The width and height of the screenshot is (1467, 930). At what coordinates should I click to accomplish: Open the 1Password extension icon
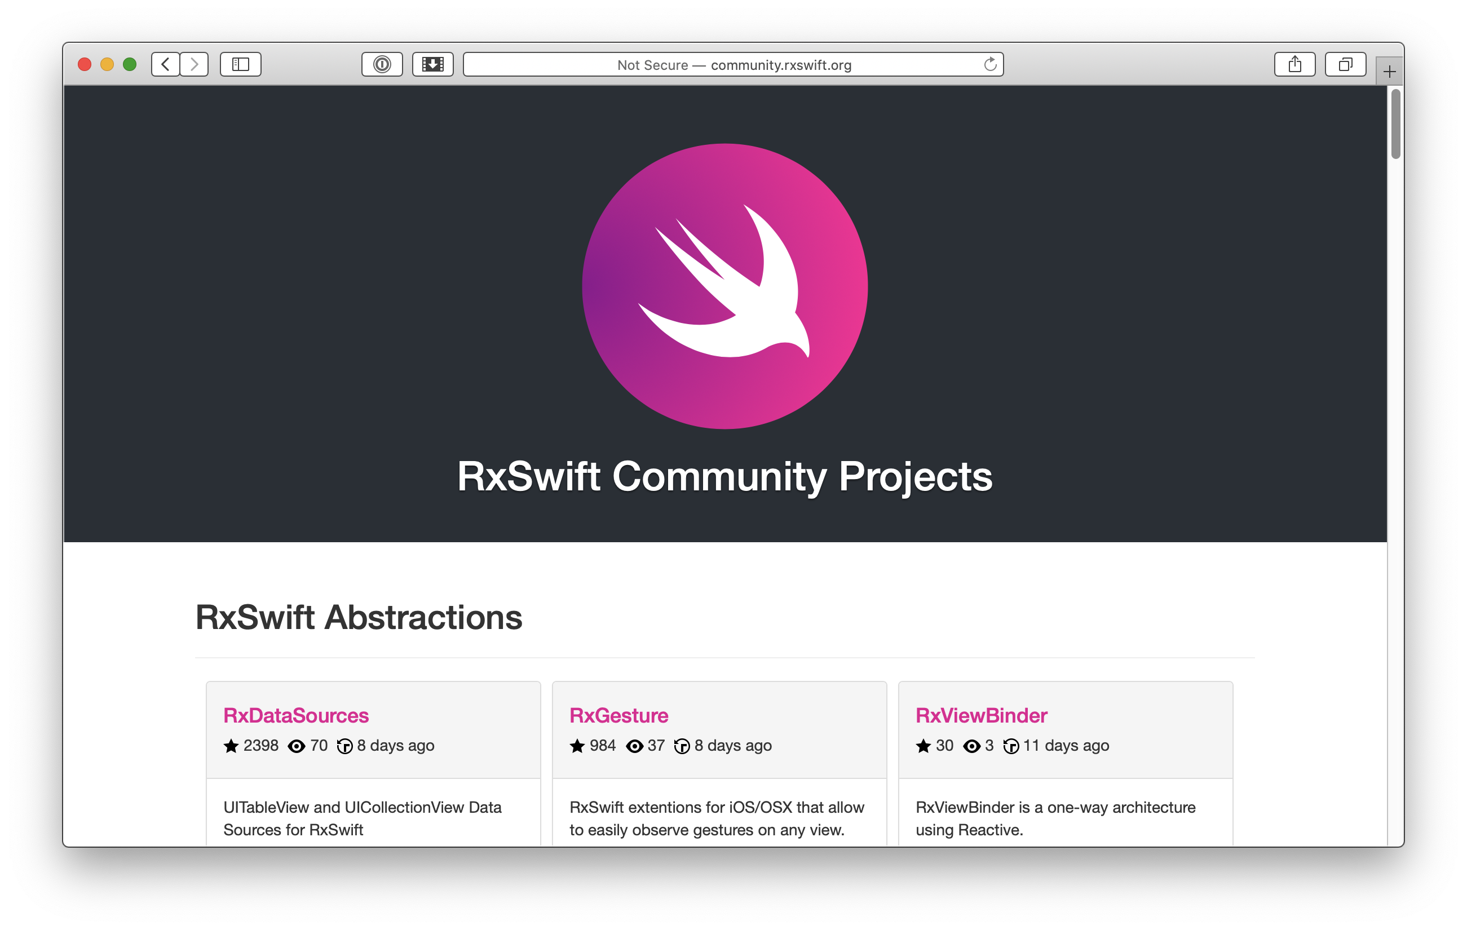click(x=382, y=64)
